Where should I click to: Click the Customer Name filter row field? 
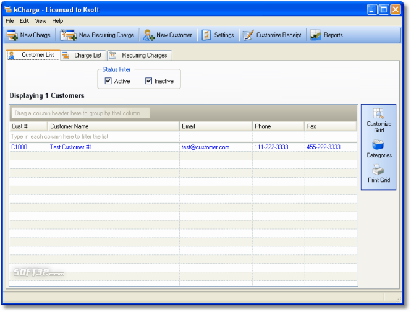pyautogui.click(x=114, y=137)
